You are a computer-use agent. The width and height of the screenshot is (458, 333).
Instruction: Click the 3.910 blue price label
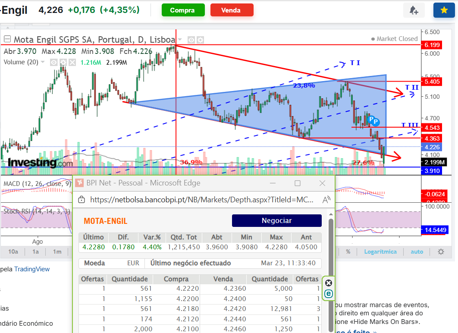432,171
